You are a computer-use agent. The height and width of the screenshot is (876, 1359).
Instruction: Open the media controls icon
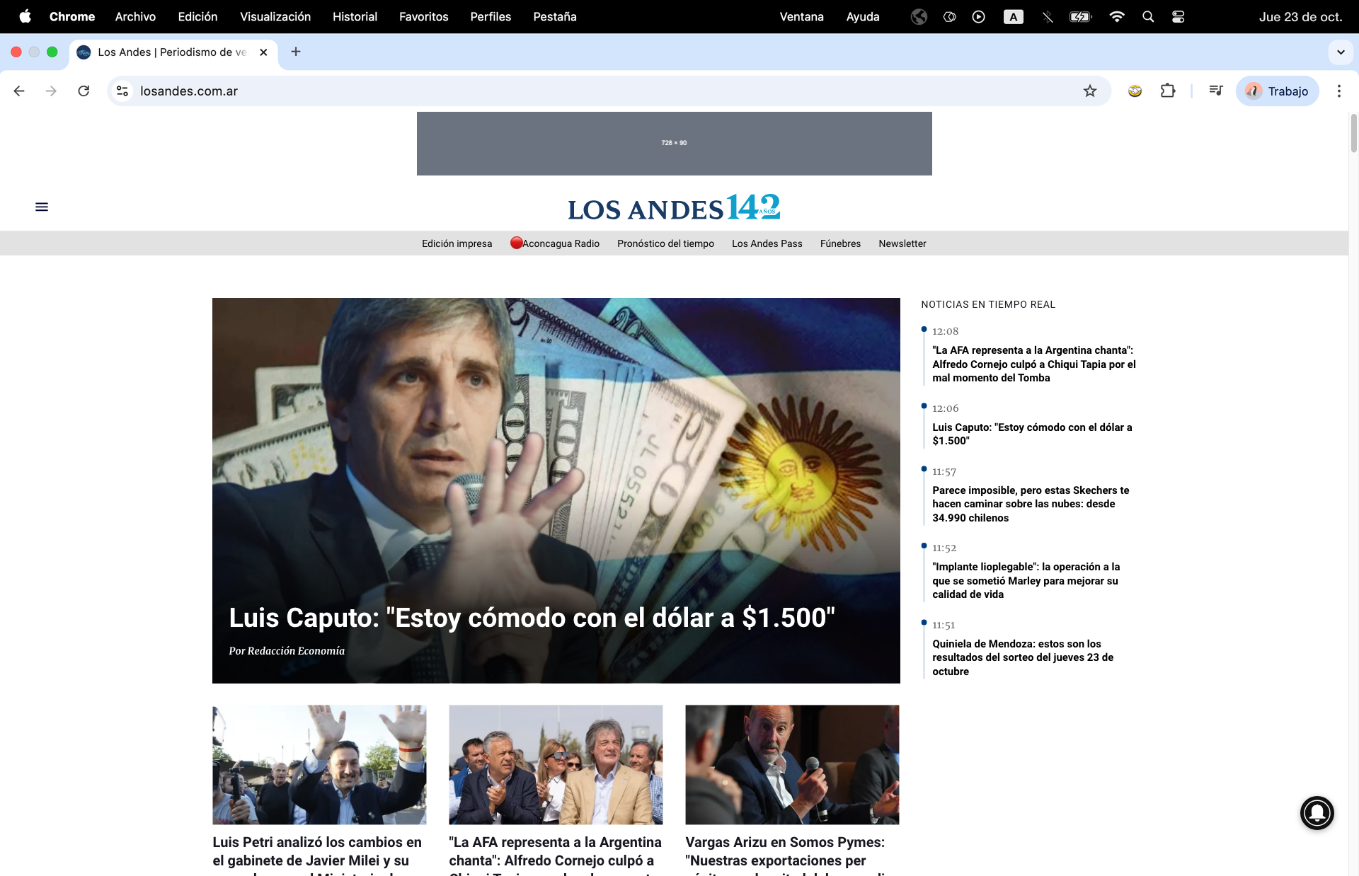point(1215,91)
